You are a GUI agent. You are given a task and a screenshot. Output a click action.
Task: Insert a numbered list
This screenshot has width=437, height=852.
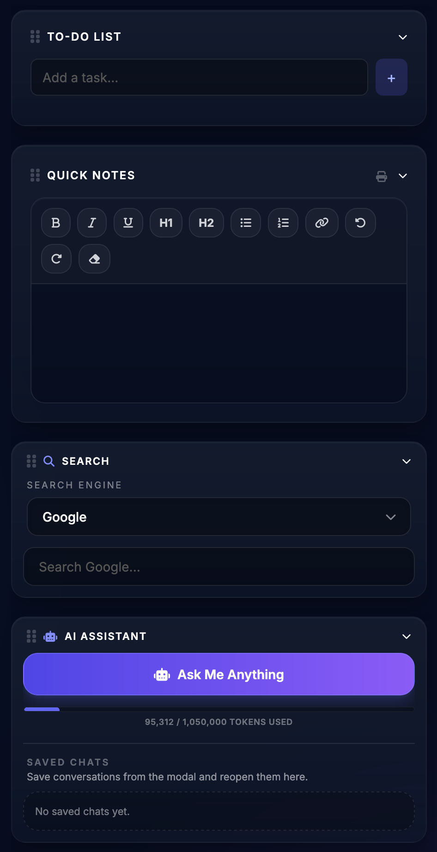coord(283,223)
